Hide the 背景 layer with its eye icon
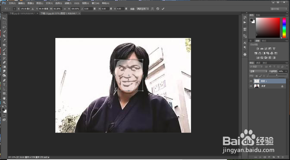This screenshot has width=290, height=160. [x=251, y=86]
